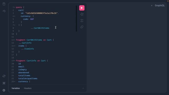Expand the variables editor chevron
This screenshot has height=95, width=169.
click(x=83, y=88)
